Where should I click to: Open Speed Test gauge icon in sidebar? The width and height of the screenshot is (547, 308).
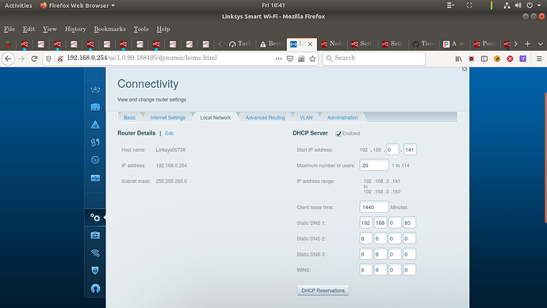click(95, 160)
